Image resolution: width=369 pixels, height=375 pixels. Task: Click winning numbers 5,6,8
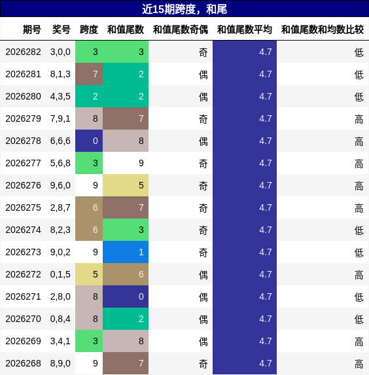click(60, 163)
